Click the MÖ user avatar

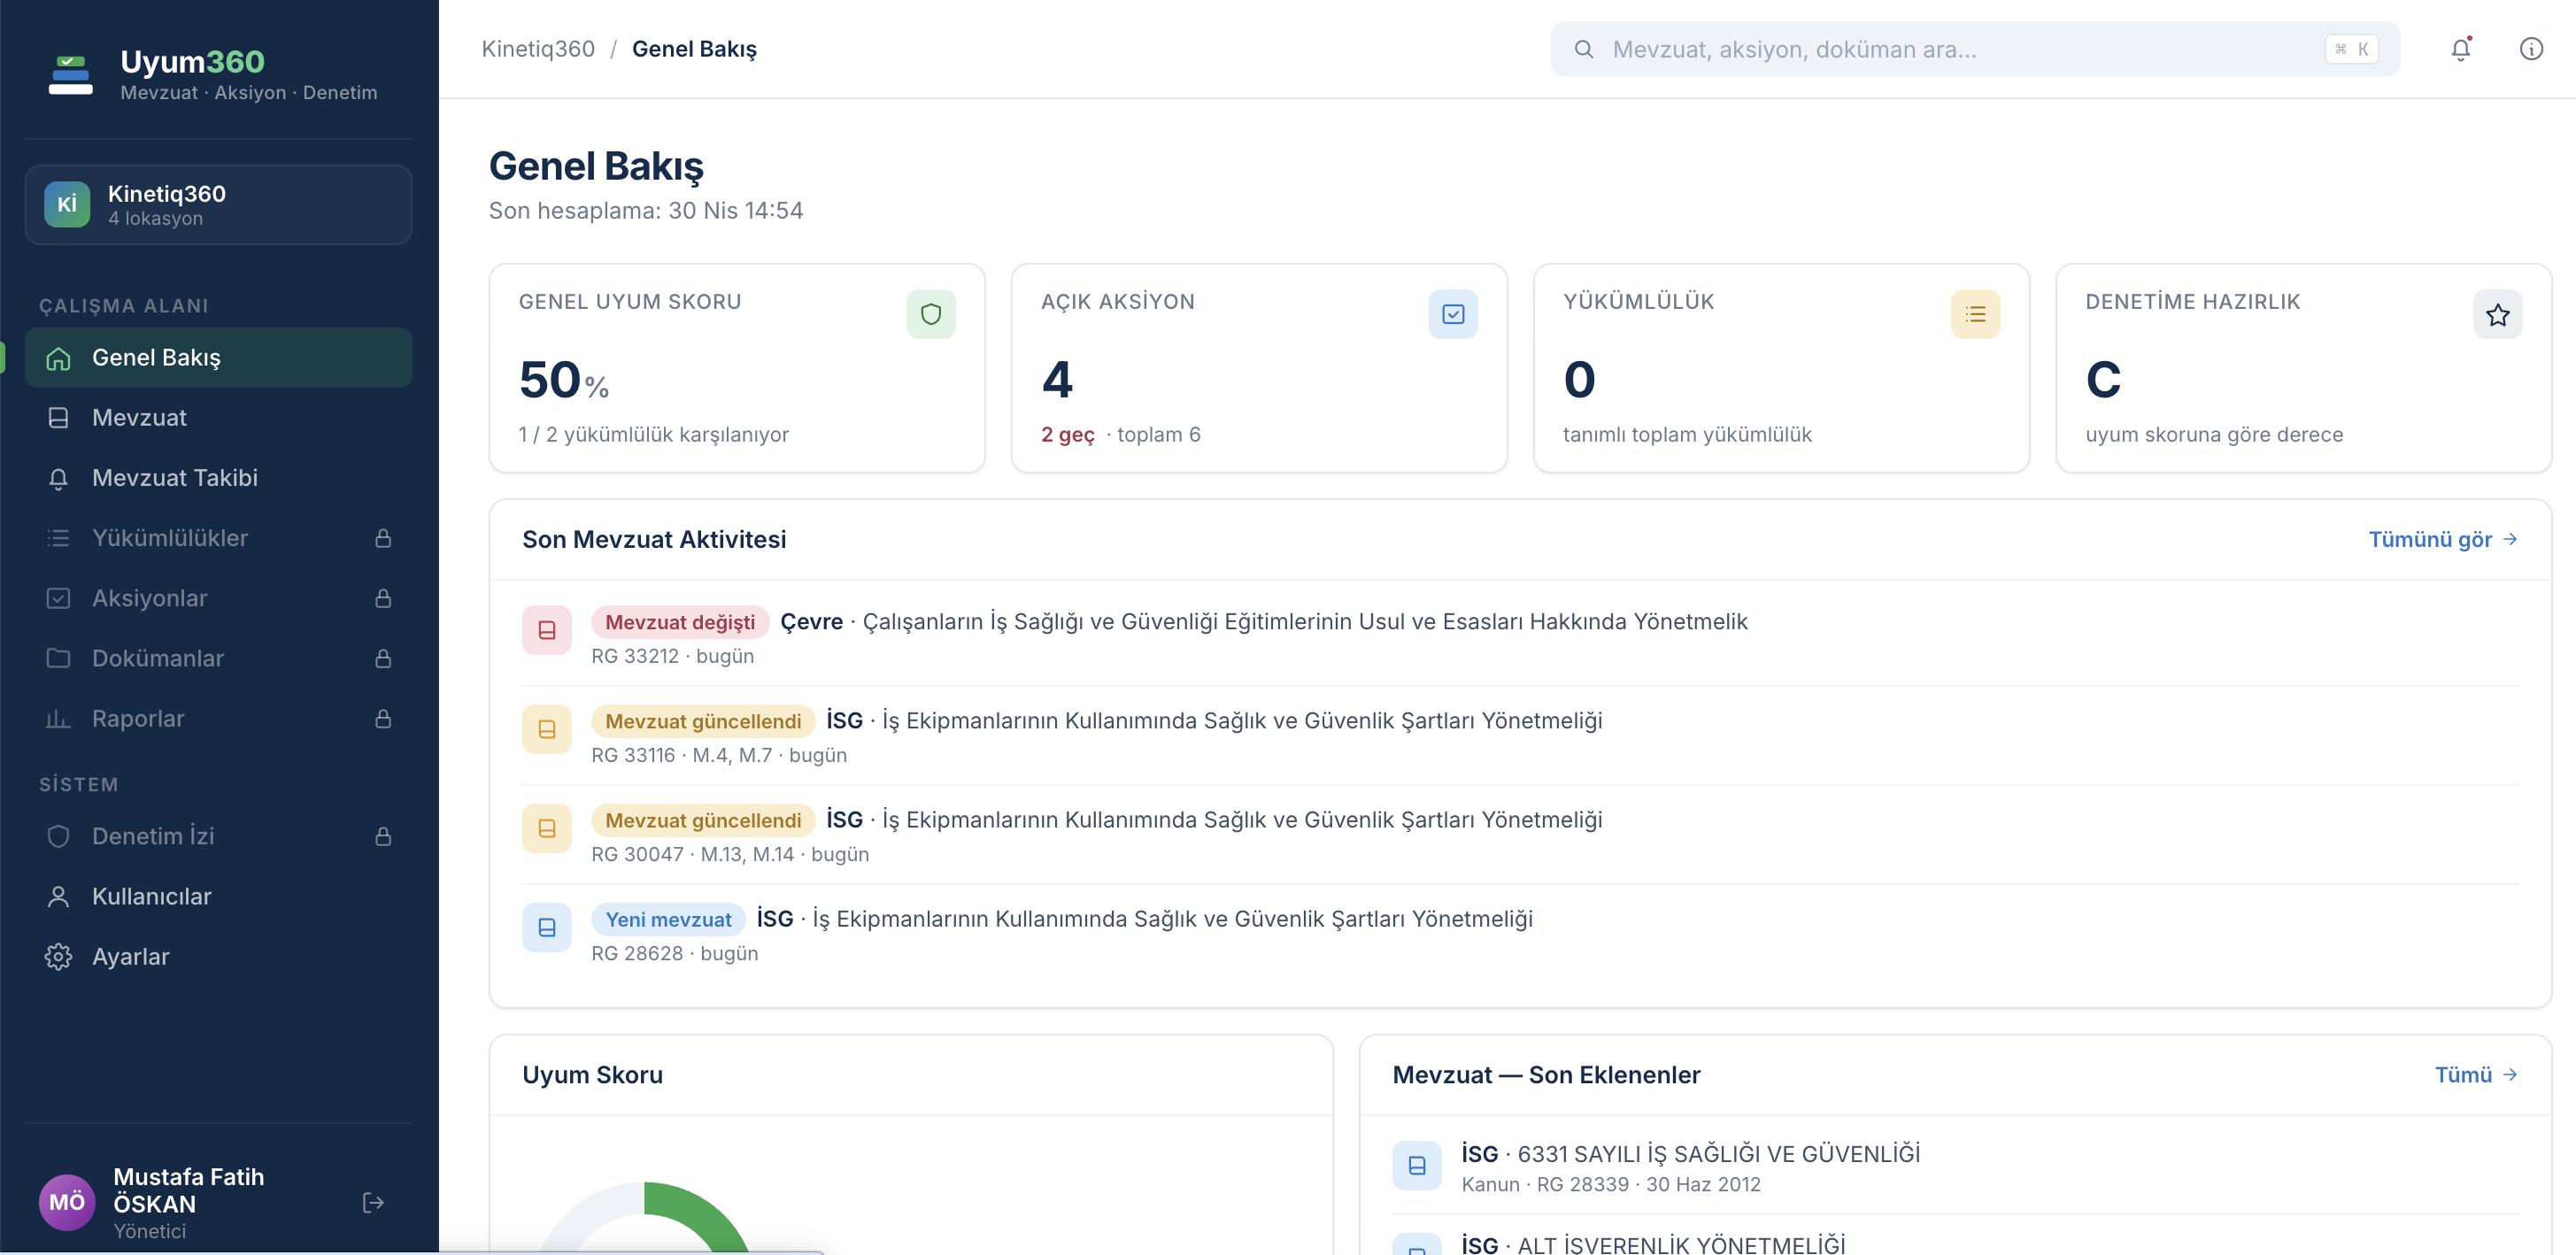click(67, 1202)
